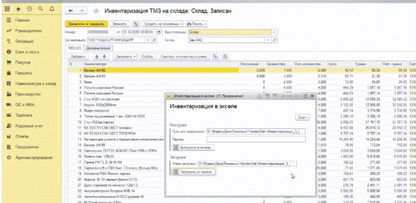Open notifications bell icon

pyautogui.click(x=52, y=9)
